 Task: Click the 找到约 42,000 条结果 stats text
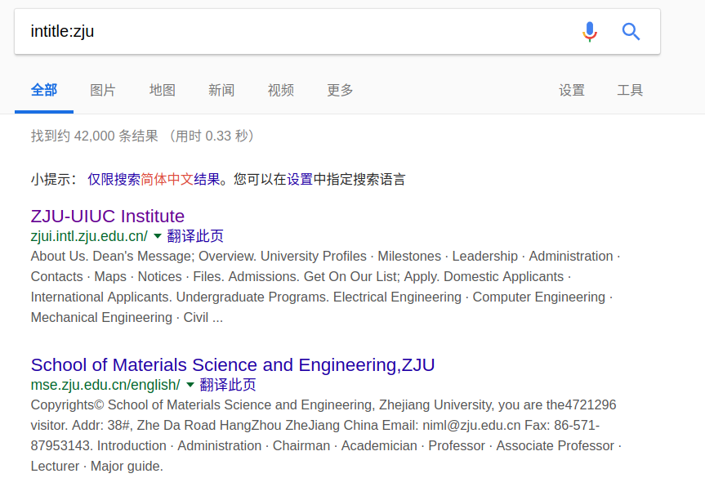95,136
